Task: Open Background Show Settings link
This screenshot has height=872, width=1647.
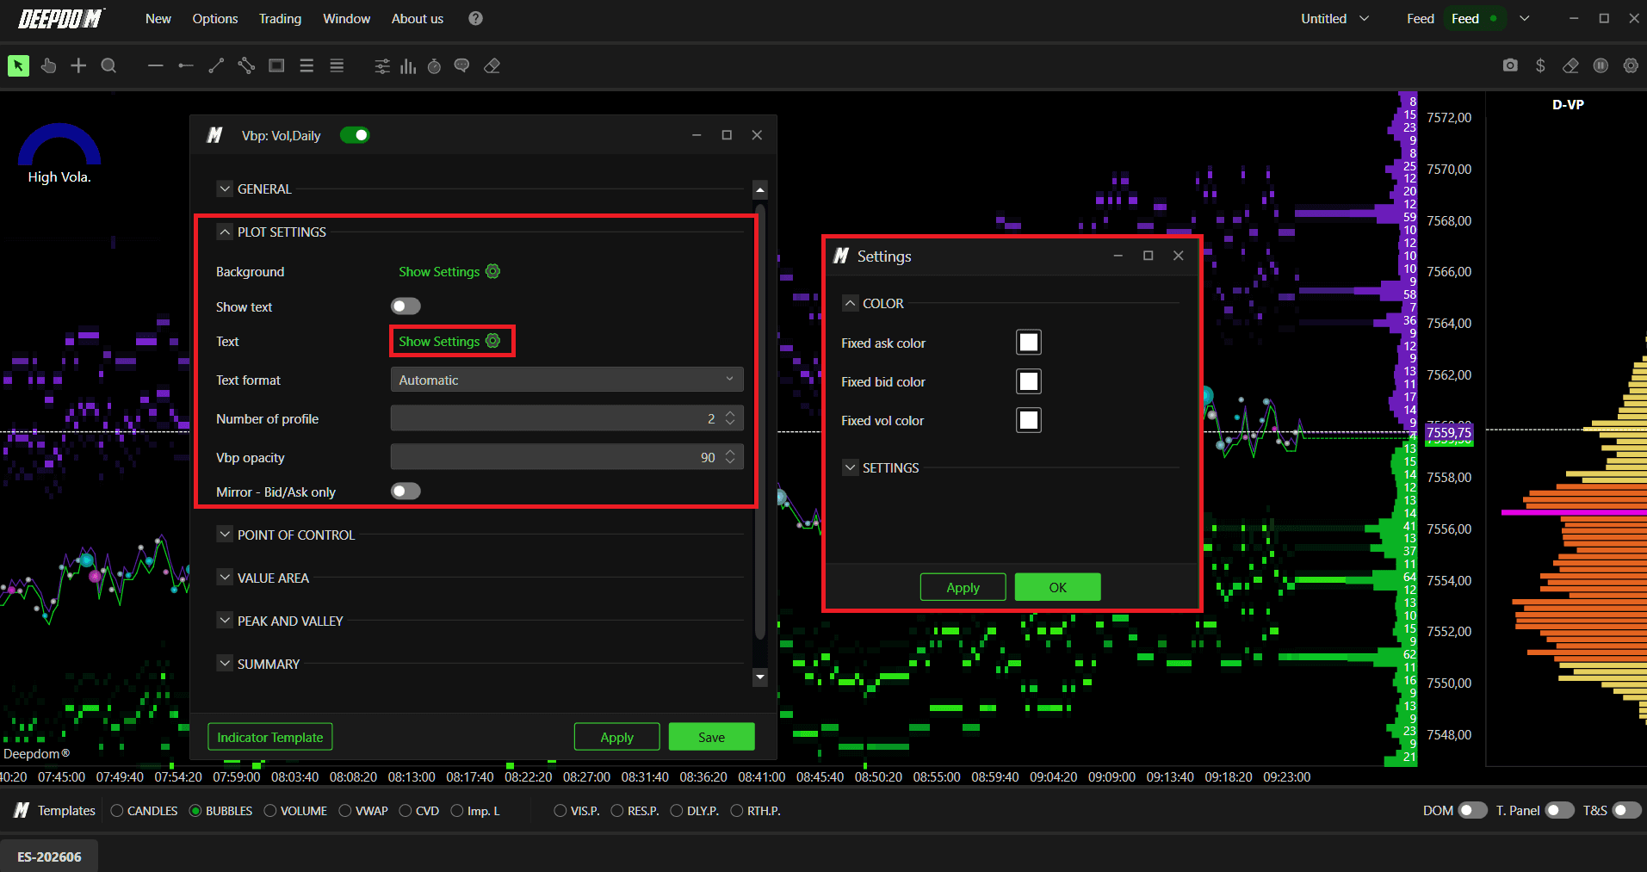Action: click(439, 271)
